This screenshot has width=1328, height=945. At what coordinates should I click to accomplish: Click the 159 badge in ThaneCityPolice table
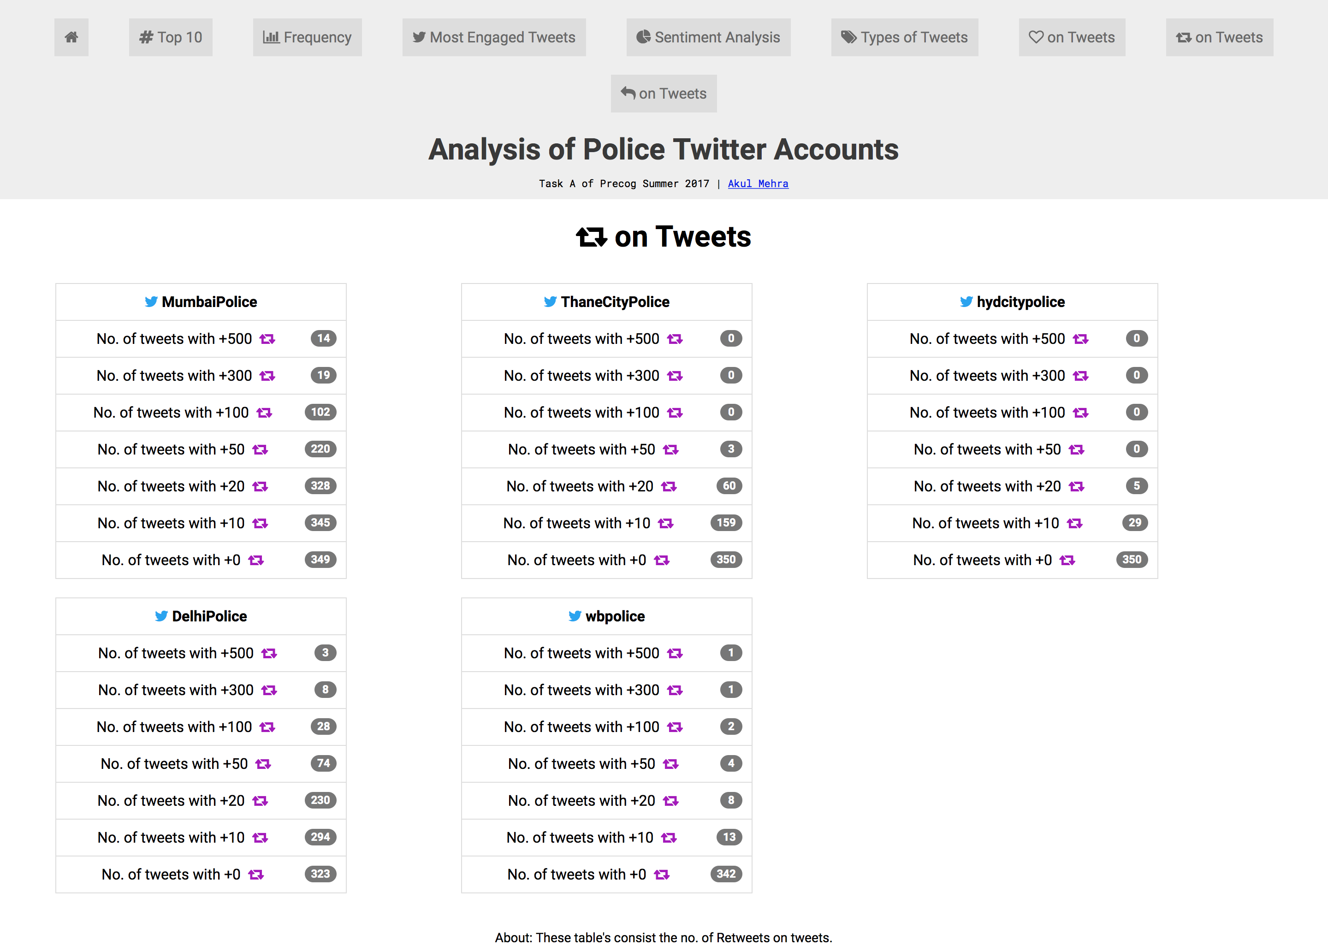coord(726,523)
